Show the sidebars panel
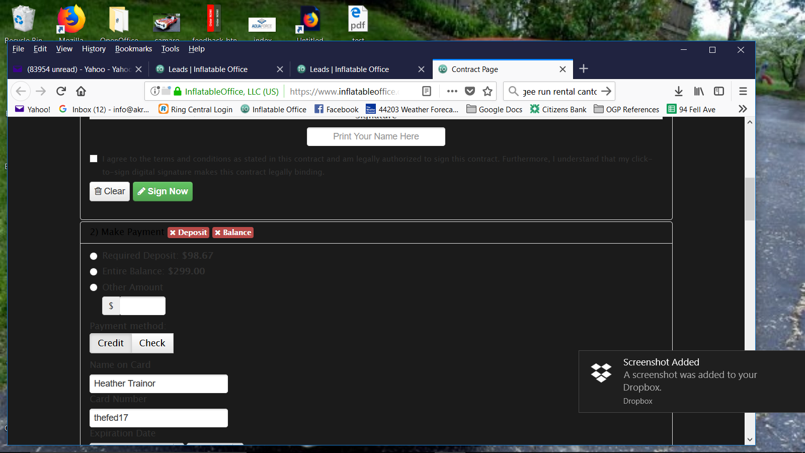Screen dimensions: 805x453 719,91
